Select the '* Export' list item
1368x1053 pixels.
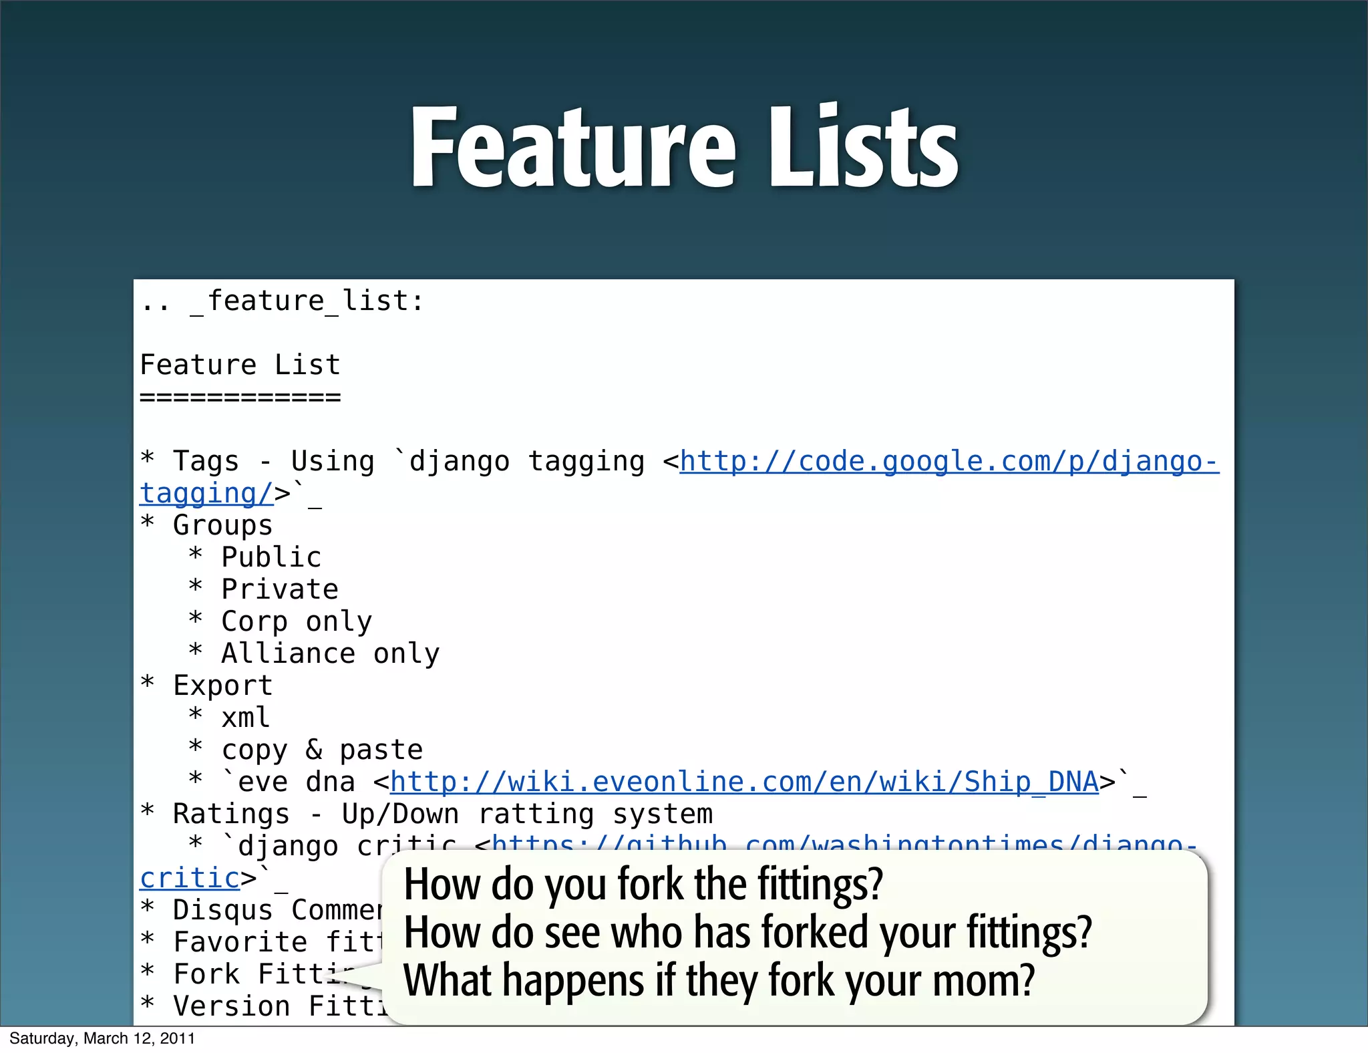[207, 686]
